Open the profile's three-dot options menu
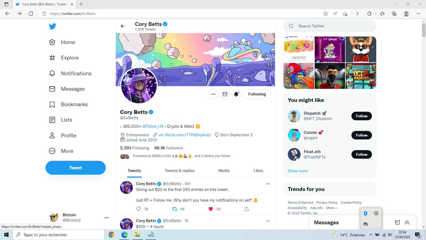 [x=213, y=94]
